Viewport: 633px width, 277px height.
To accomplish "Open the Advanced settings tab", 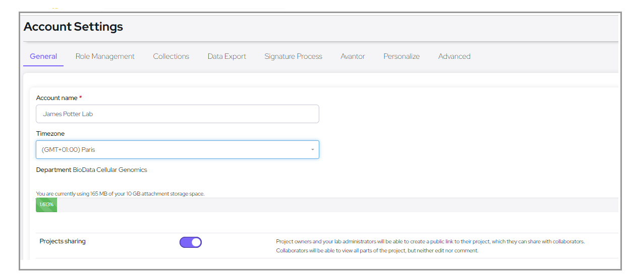I will coord(454,56).
